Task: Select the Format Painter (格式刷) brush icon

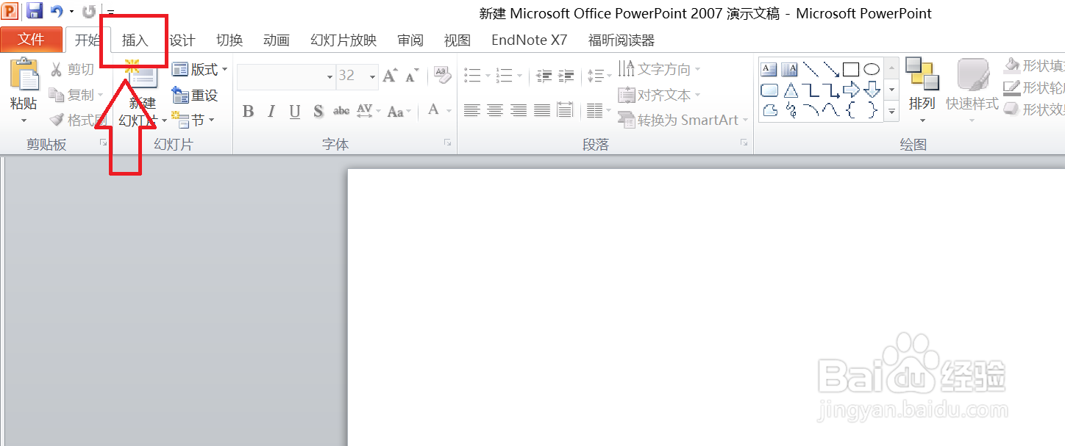Action: click(x=57, y=120)
